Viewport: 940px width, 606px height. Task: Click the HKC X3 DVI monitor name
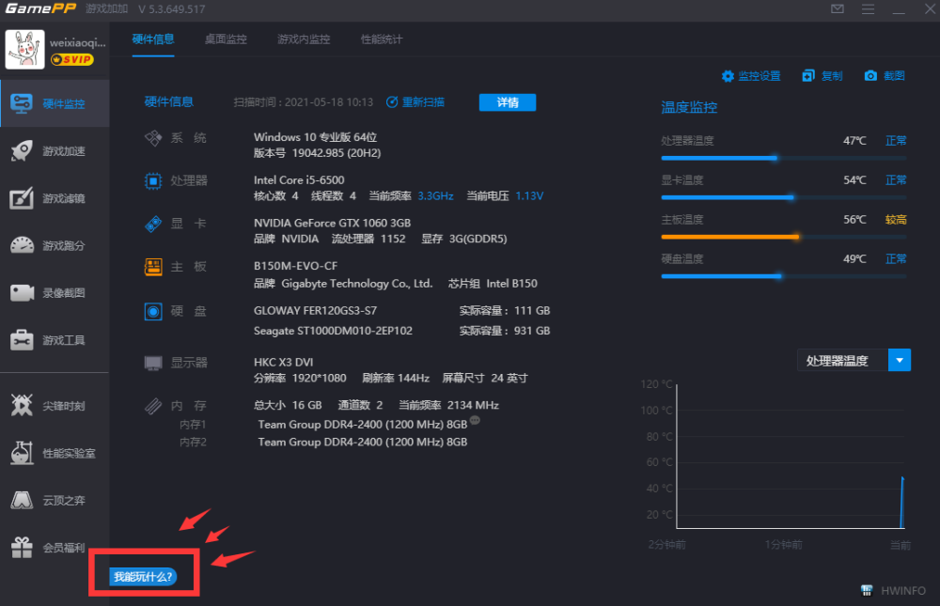tap(283, 362)
